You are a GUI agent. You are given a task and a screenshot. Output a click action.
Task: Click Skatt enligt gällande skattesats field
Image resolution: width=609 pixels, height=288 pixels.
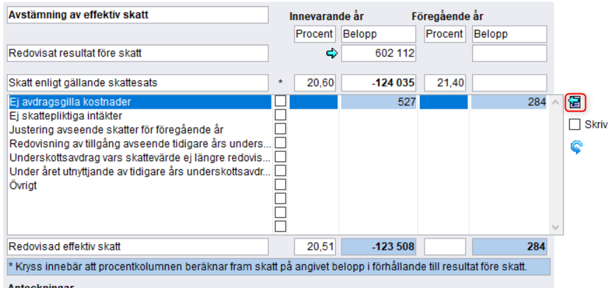[x=138, y=83]
